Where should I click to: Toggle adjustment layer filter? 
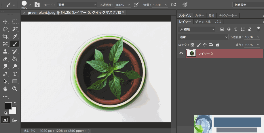pyautogui.click(x=229, y=29)
